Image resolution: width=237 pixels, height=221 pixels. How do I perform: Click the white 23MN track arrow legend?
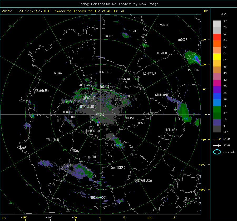click(217, 146)
